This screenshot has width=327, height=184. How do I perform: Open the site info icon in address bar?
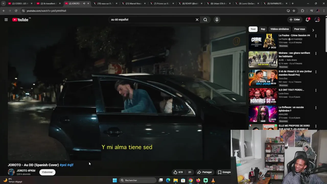24,11
